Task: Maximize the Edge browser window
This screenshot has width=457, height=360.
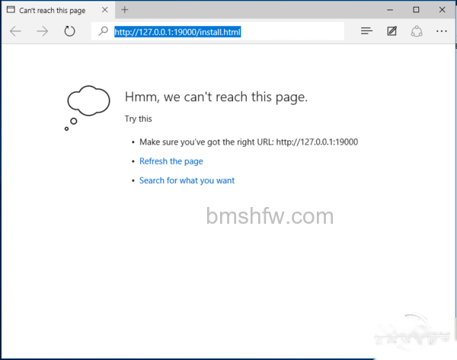Action: [x=416, y=10]
